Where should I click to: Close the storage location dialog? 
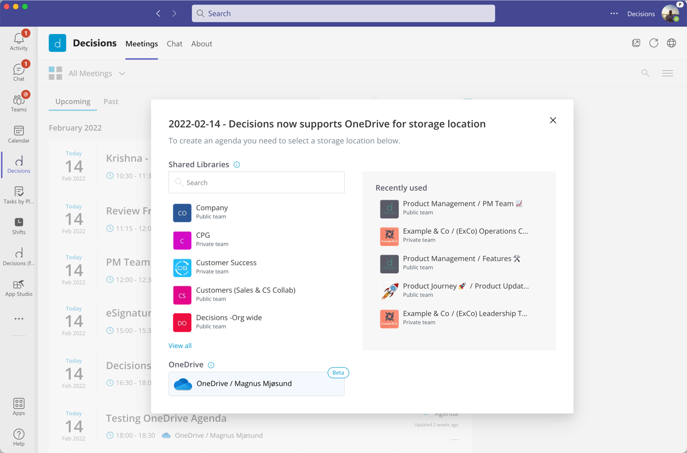[553, 120]
